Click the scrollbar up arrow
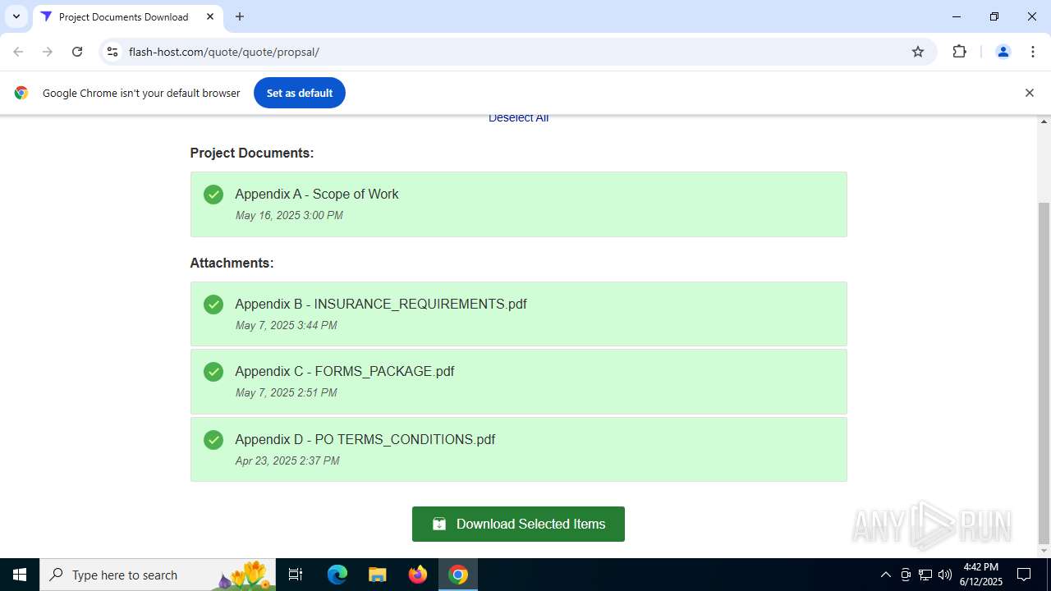The image size is (1051, 591). tap(1044, 121)
